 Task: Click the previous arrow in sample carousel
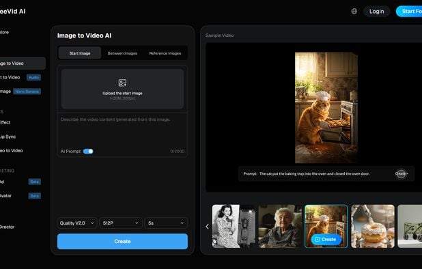point(207,227)
